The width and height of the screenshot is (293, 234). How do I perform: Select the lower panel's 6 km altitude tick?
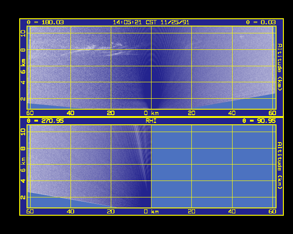coord(23,165)
